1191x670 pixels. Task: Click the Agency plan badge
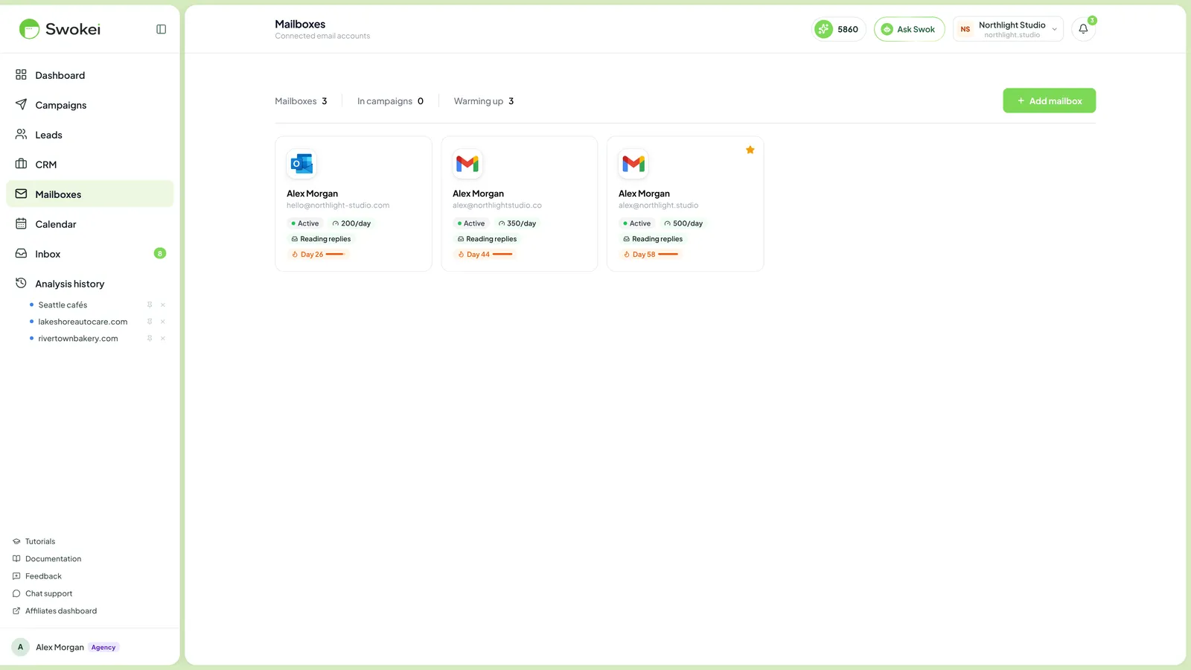click(103, 647)
